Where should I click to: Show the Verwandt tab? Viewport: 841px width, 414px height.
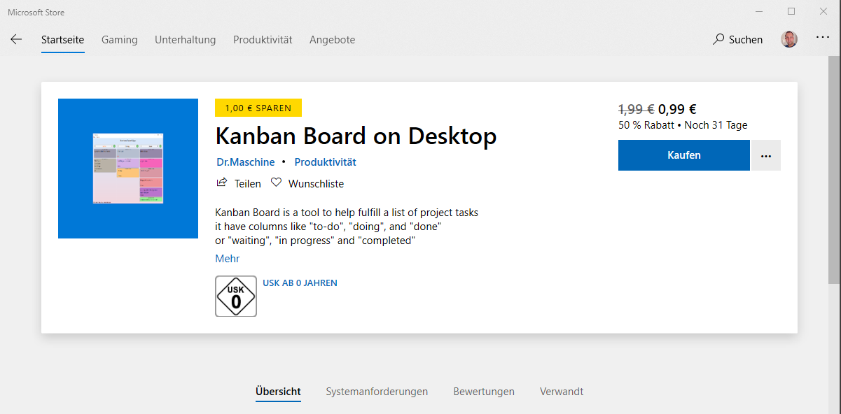coord(562,392)
